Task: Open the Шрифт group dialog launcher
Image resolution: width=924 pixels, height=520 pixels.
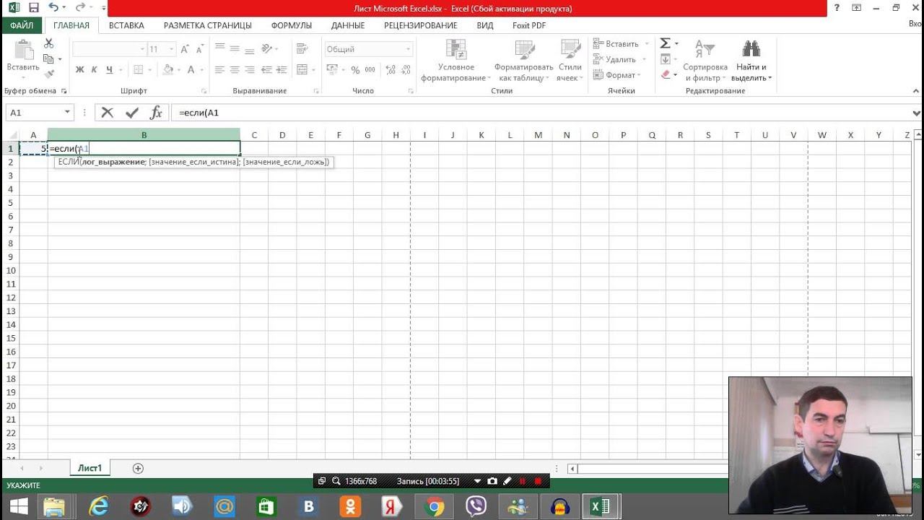Action: click(x=204, y=92)
